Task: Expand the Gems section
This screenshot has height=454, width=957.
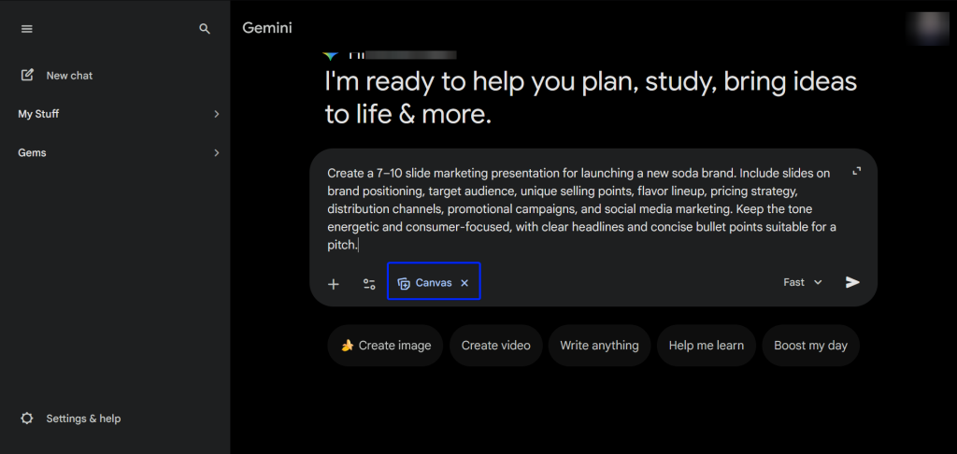Action: click(x=216, y=152)
